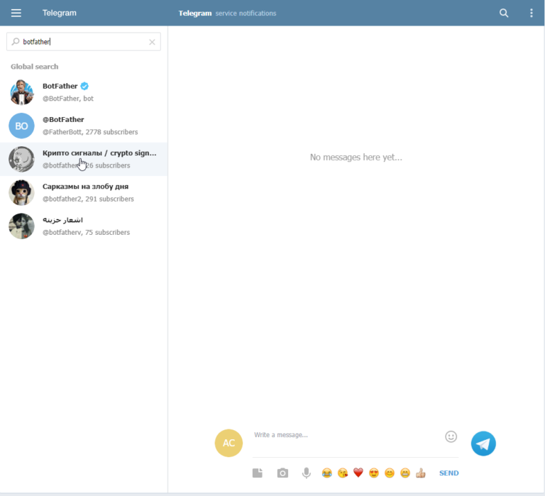
Task: Open the Крипто сигналы crypto signals channel
Action: coord(84,159)
